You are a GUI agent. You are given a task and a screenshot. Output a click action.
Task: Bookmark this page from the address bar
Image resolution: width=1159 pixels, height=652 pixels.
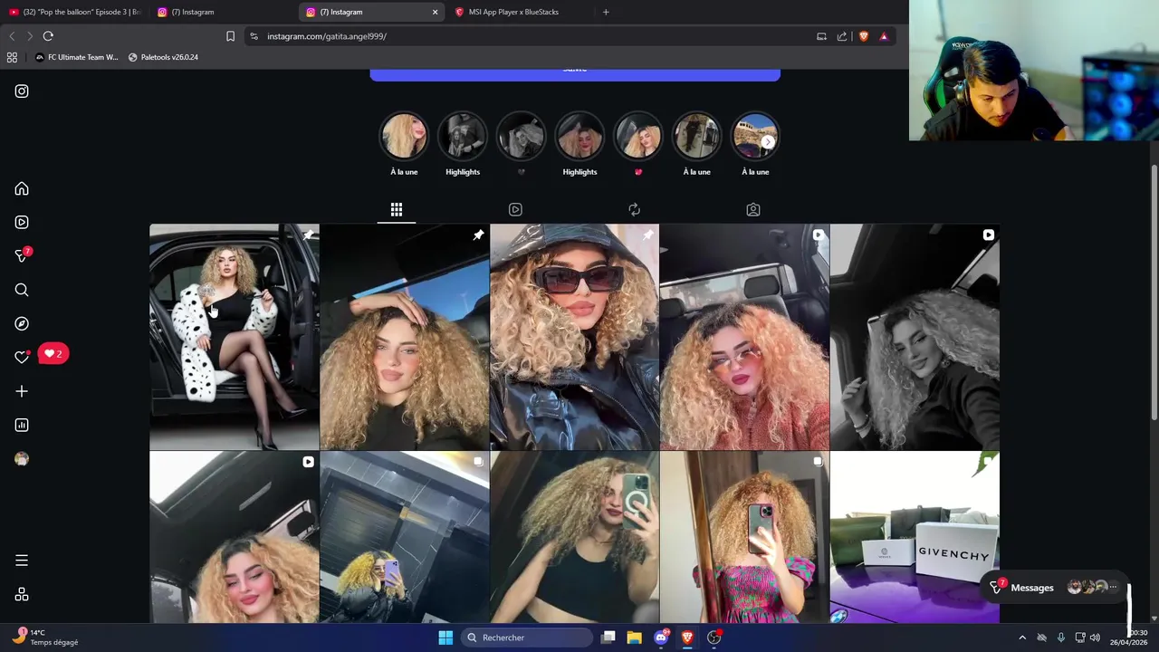(x=230, y=36)
